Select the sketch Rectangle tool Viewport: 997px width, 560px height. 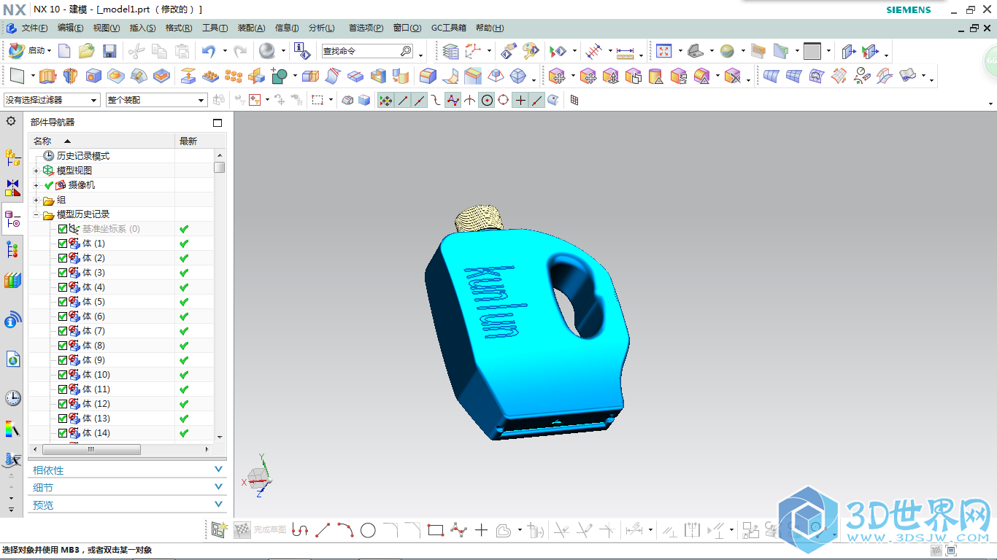(436, 530)
